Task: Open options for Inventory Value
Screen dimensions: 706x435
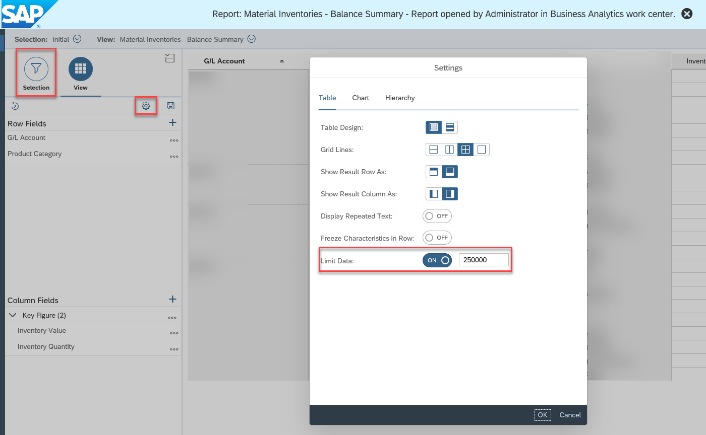Action: [174, 333]
